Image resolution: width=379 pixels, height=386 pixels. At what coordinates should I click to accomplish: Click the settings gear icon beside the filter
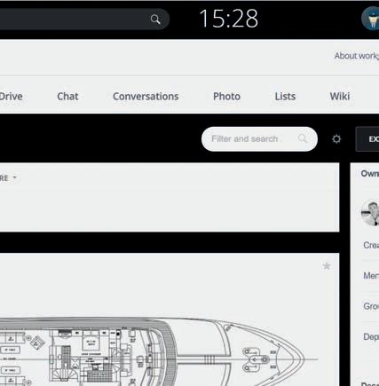pos(336,138)
